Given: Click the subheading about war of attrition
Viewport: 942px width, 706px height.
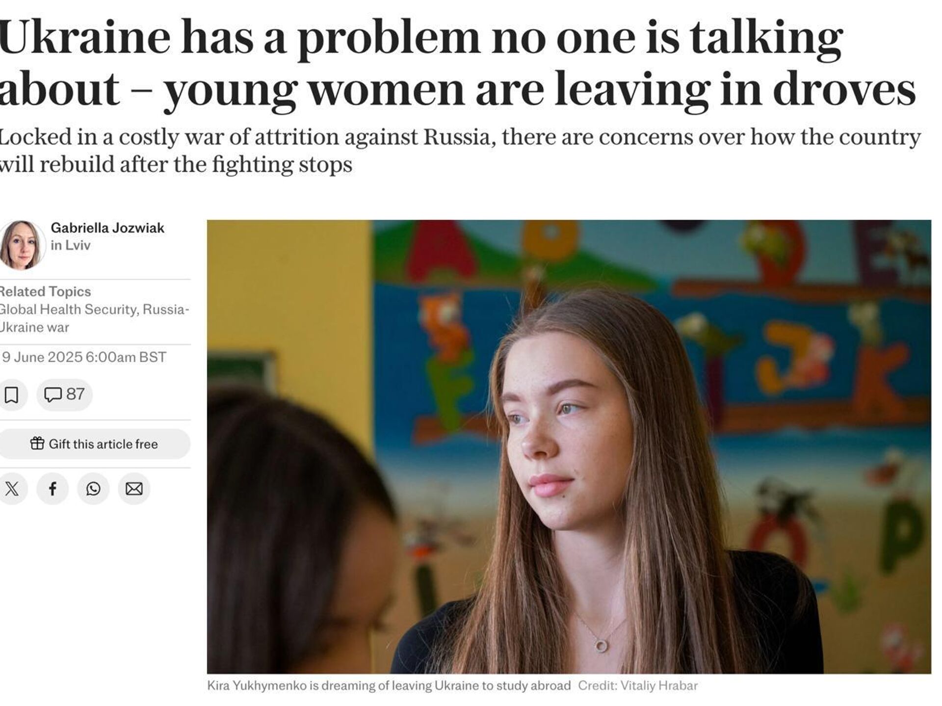Looking at the screenshot, I should (460, 151).
